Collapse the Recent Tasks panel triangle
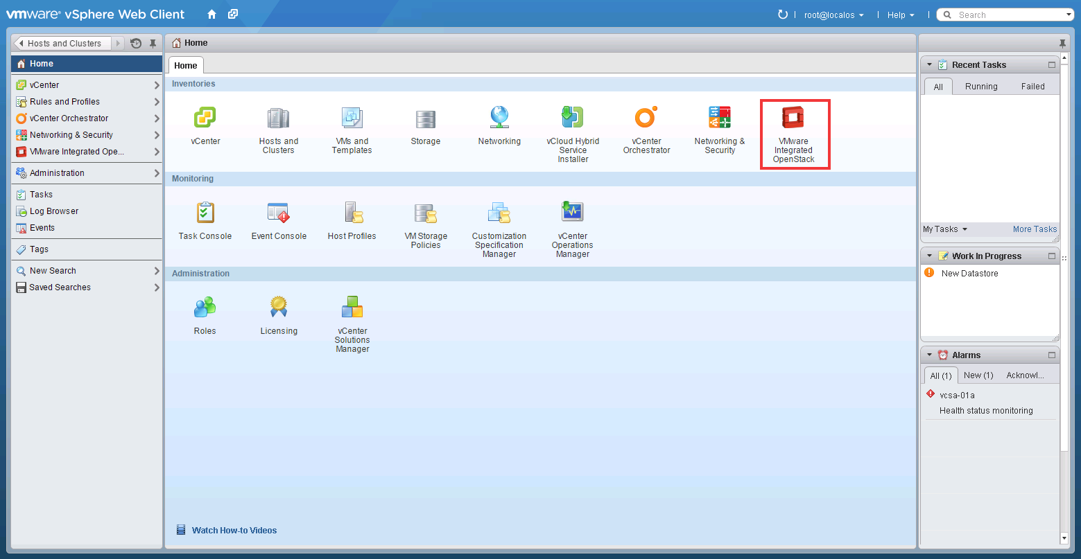1081x559 pixels. (929, 64)
